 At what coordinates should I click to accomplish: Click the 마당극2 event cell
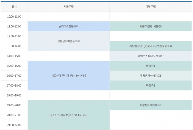tap(151, 85)
